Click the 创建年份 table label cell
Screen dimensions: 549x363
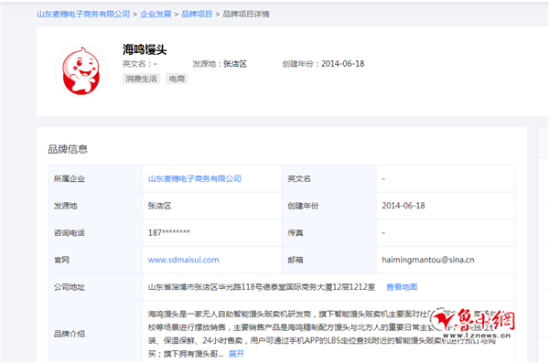pos(328,206)
